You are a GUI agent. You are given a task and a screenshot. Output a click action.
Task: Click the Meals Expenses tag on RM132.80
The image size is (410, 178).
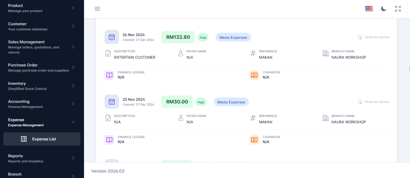pyautogui.click(x=233, y=38)
